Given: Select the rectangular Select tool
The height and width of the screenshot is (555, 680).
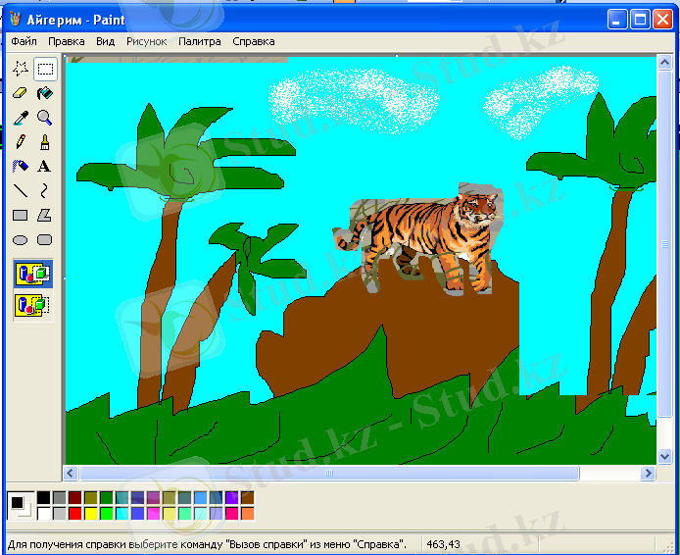Looking at the screenshot, I should 45,69.
